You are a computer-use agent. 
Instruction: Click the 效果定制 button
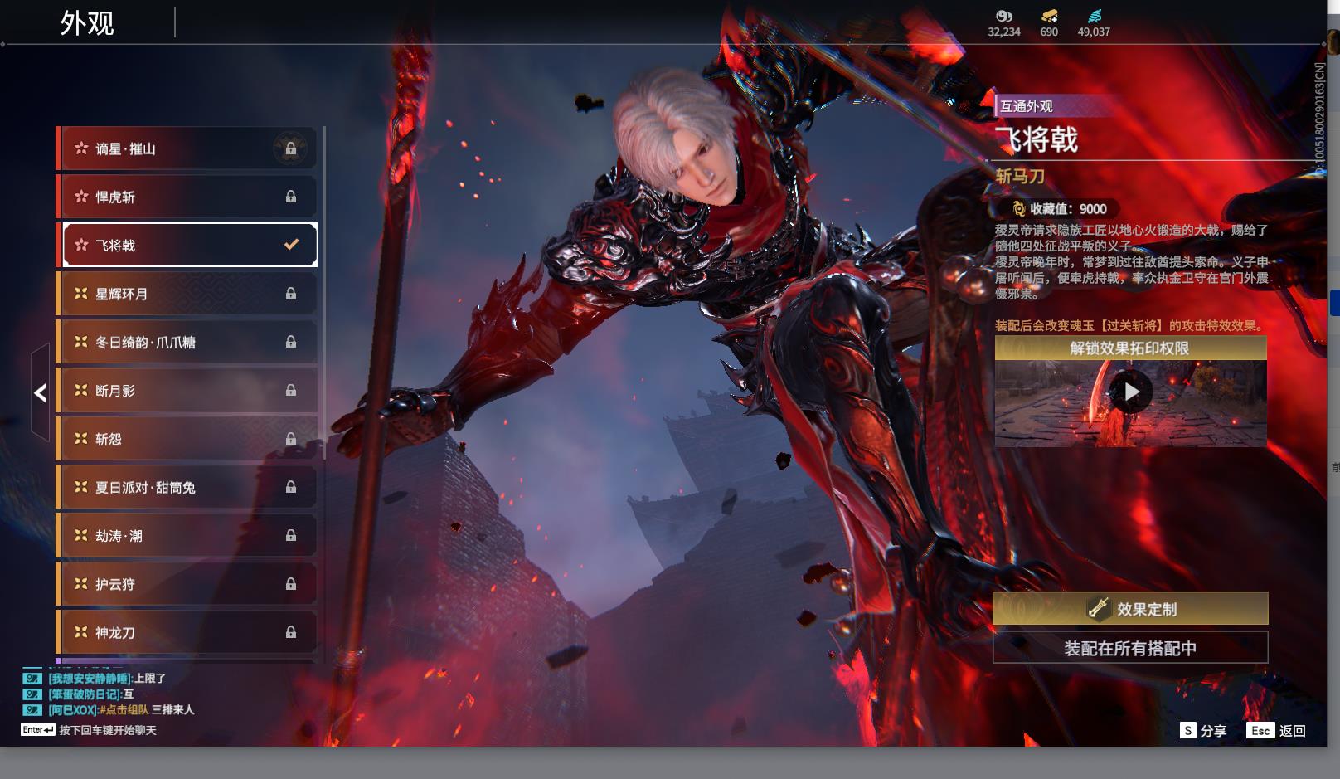(1129, 609)
